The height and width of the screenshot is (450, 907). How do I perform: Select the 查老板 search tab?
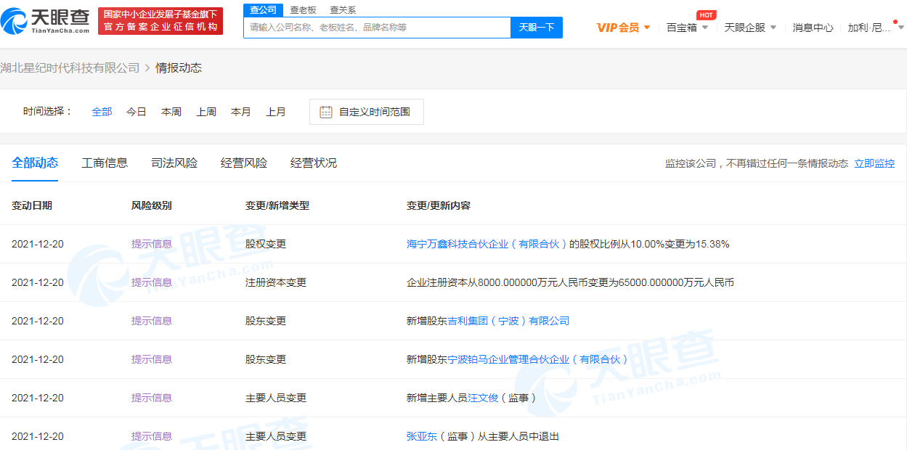[303, 9]
